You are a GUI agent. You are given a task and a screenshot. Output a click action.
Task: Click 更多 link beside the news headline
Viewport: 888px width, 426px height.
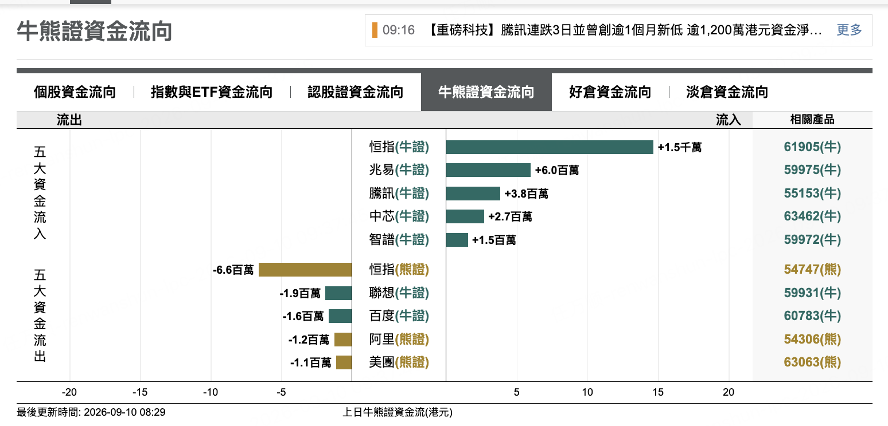tap(849, 30)
